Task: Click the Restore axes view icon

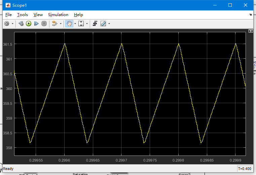Action: [x=95, y=24]
